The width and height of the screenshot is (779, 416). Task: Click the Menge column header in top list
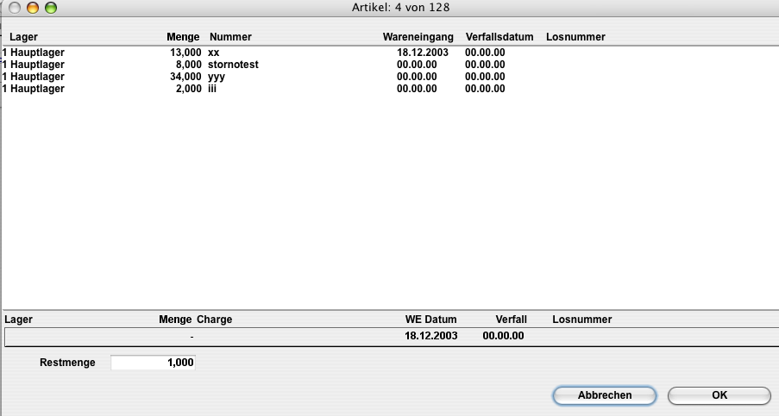click(183, 37)
